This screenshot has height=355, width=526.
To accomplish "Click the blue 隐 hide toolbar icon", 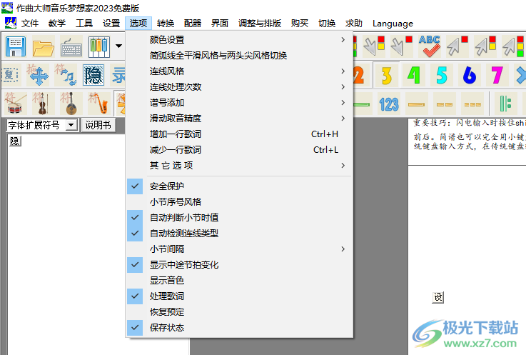I will tap(93, 75).
